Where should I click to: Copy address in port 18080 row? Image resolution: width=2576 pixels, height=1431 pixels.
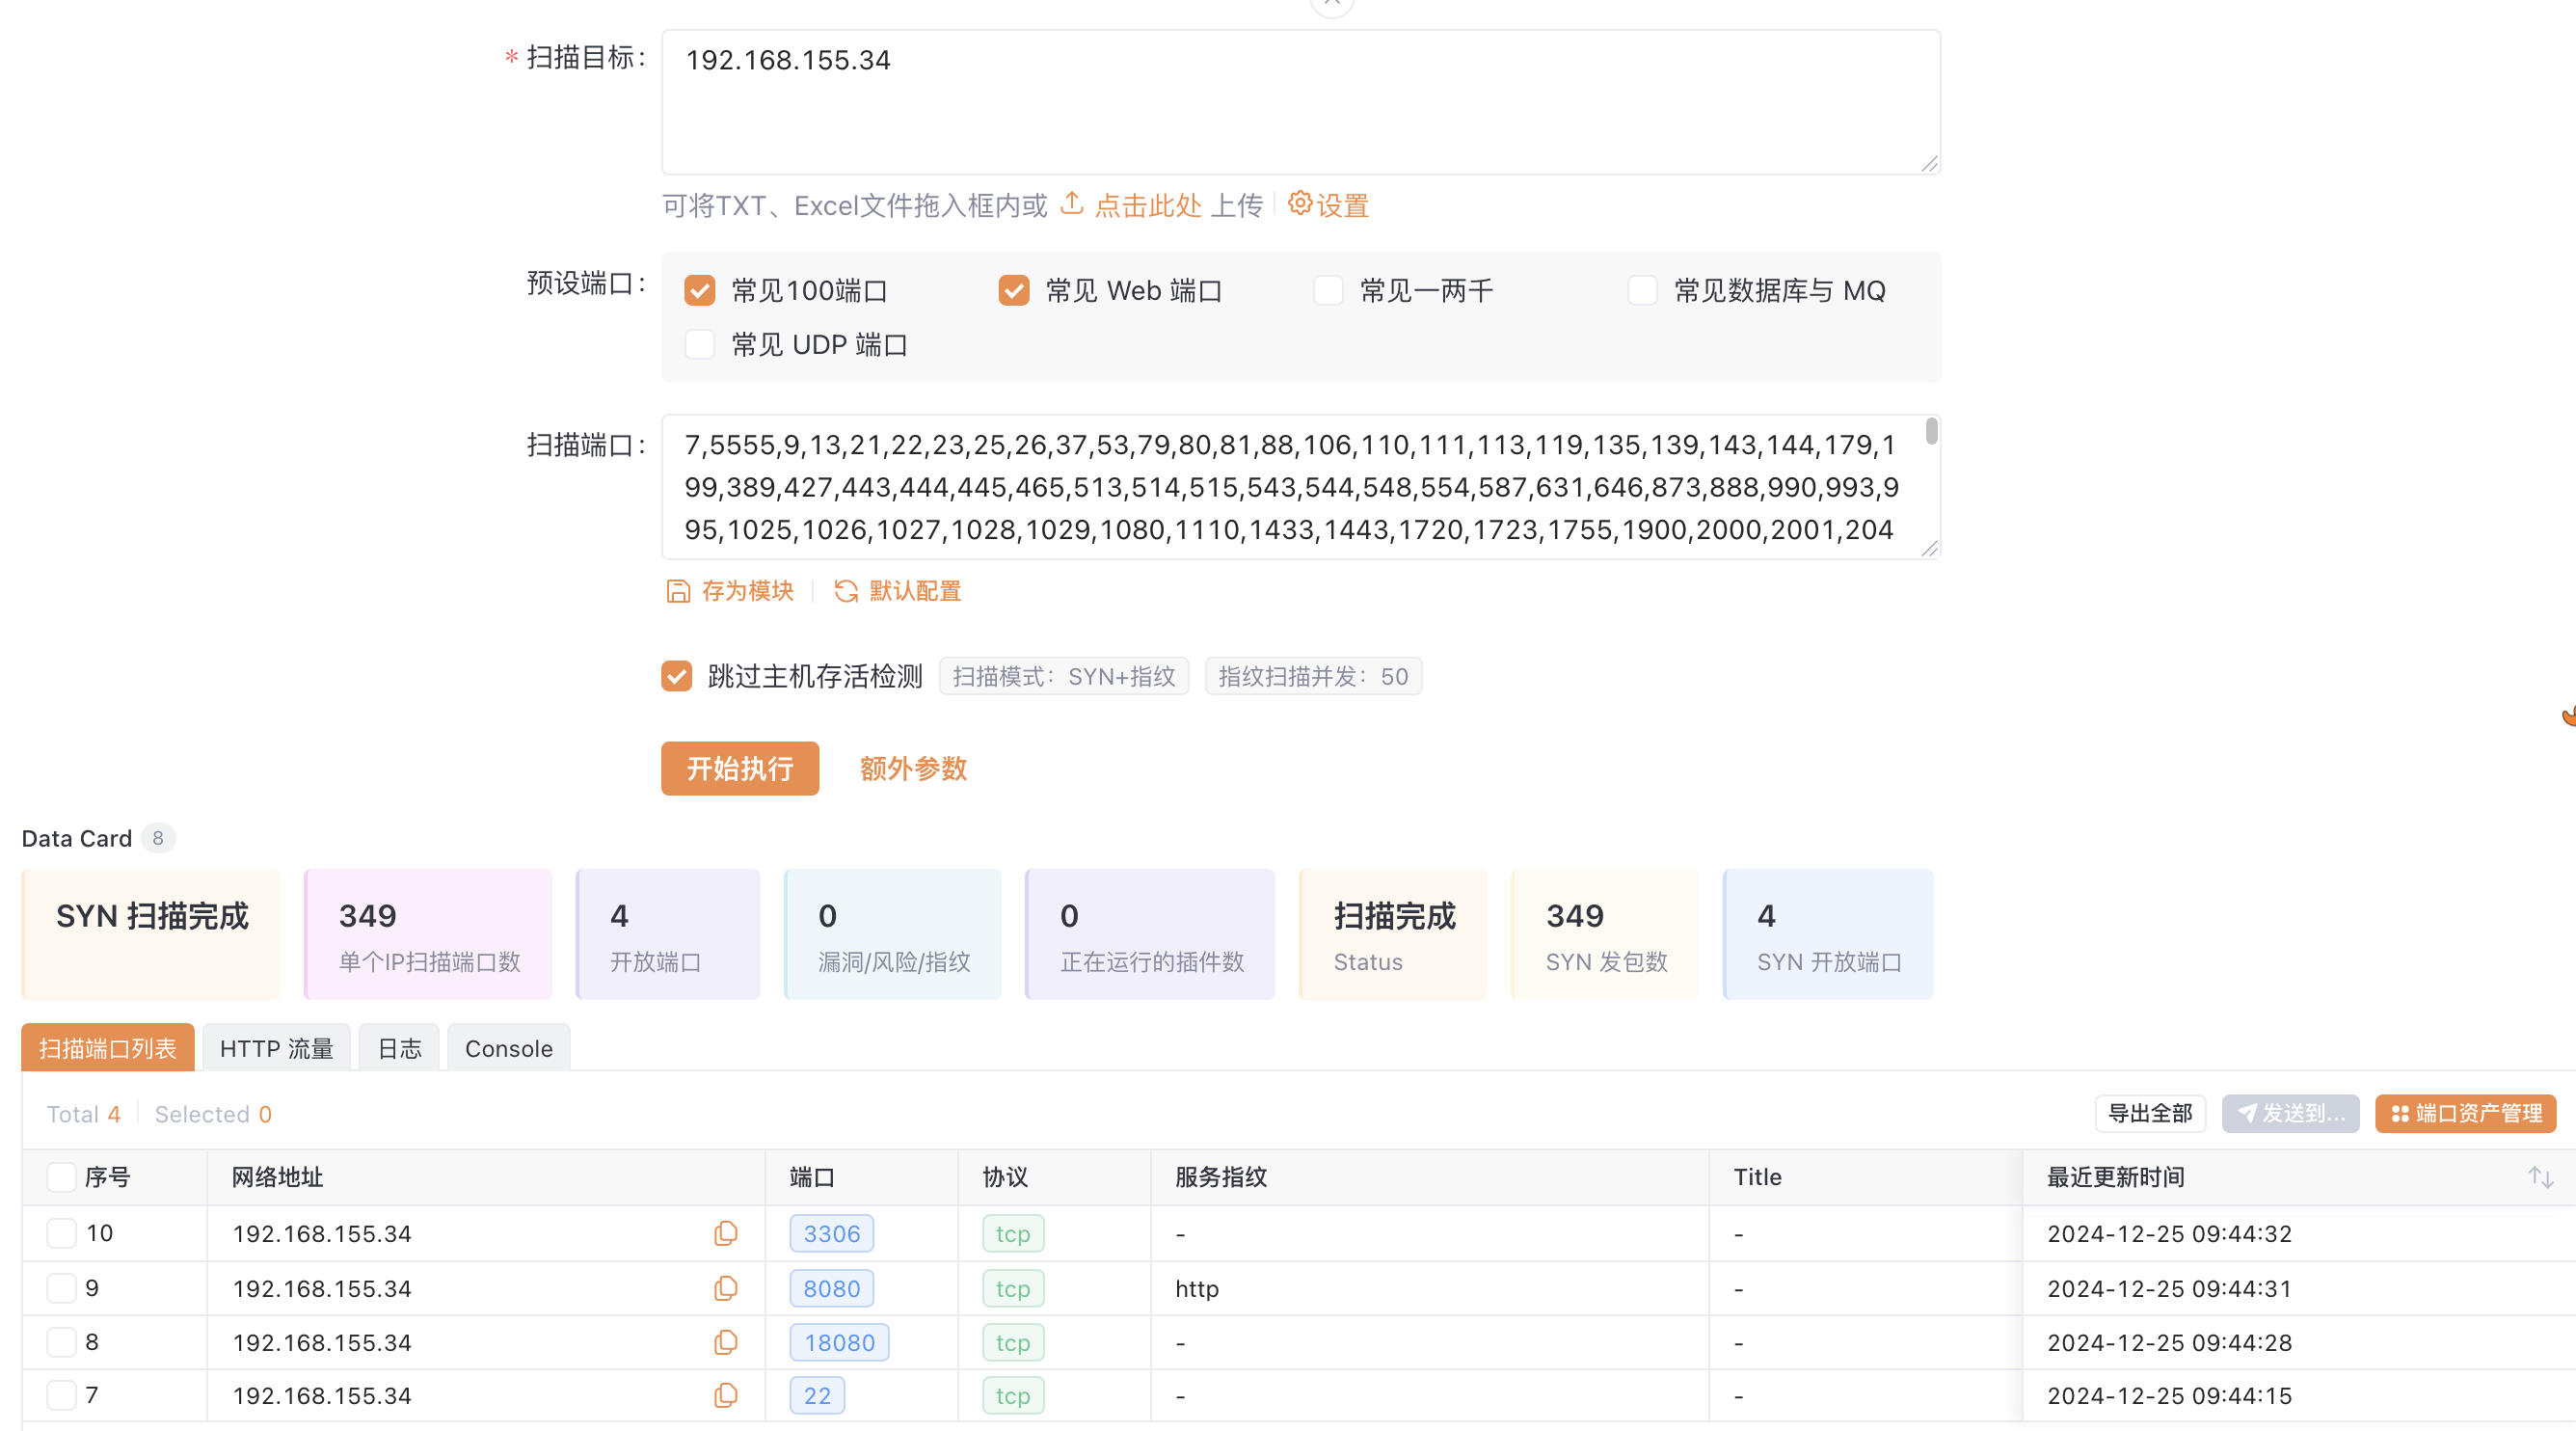click(726, 1342)
